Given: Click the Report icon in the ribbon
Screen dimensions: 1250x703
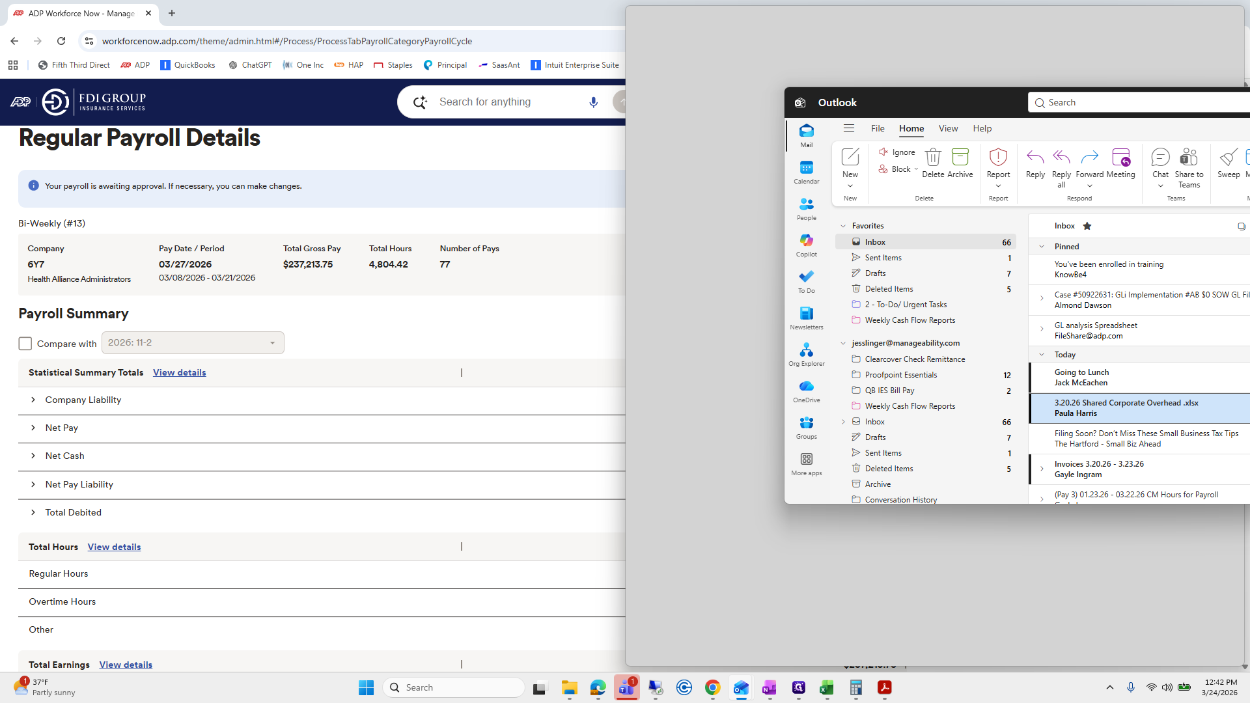Looking at the screenshot, I should (x=997, y=158).
